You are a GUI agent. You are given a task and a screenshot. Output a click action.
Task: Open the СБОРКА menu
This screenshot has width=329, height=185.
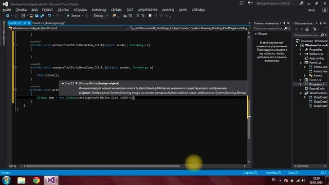63,10
